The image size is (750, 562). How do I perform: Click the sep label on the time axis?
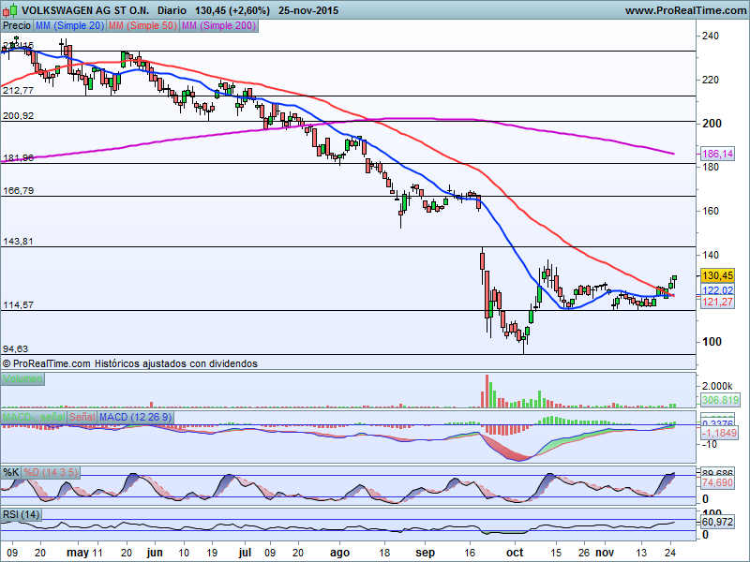(x=425, y=553)
